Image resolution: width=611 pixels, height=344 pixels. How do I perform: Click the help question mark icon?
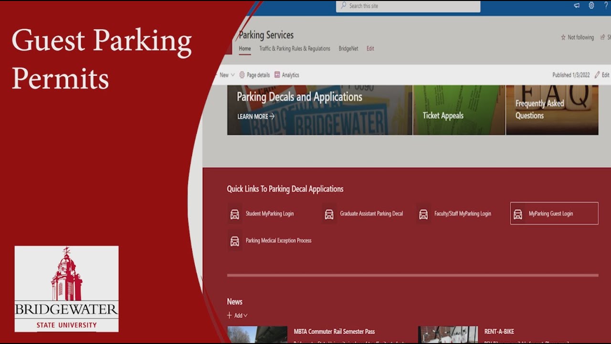coord(607,6)
